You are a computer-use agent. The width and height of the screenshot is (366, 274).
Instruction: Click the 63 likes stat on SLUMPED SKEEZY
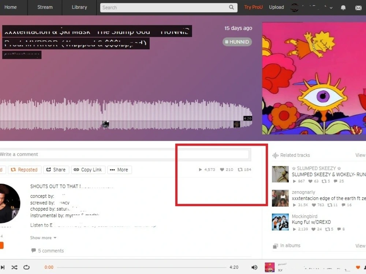coord(313,181)
